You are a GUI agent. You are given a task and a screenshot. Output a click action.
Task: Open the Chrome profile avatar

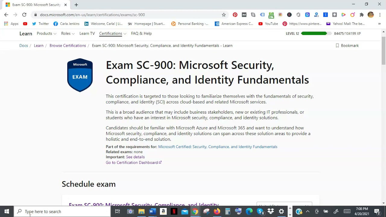point(371,15)
